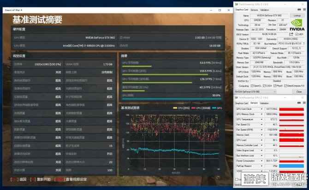Click the "53.0 FPS" average frame rate value

pos(205,63)
